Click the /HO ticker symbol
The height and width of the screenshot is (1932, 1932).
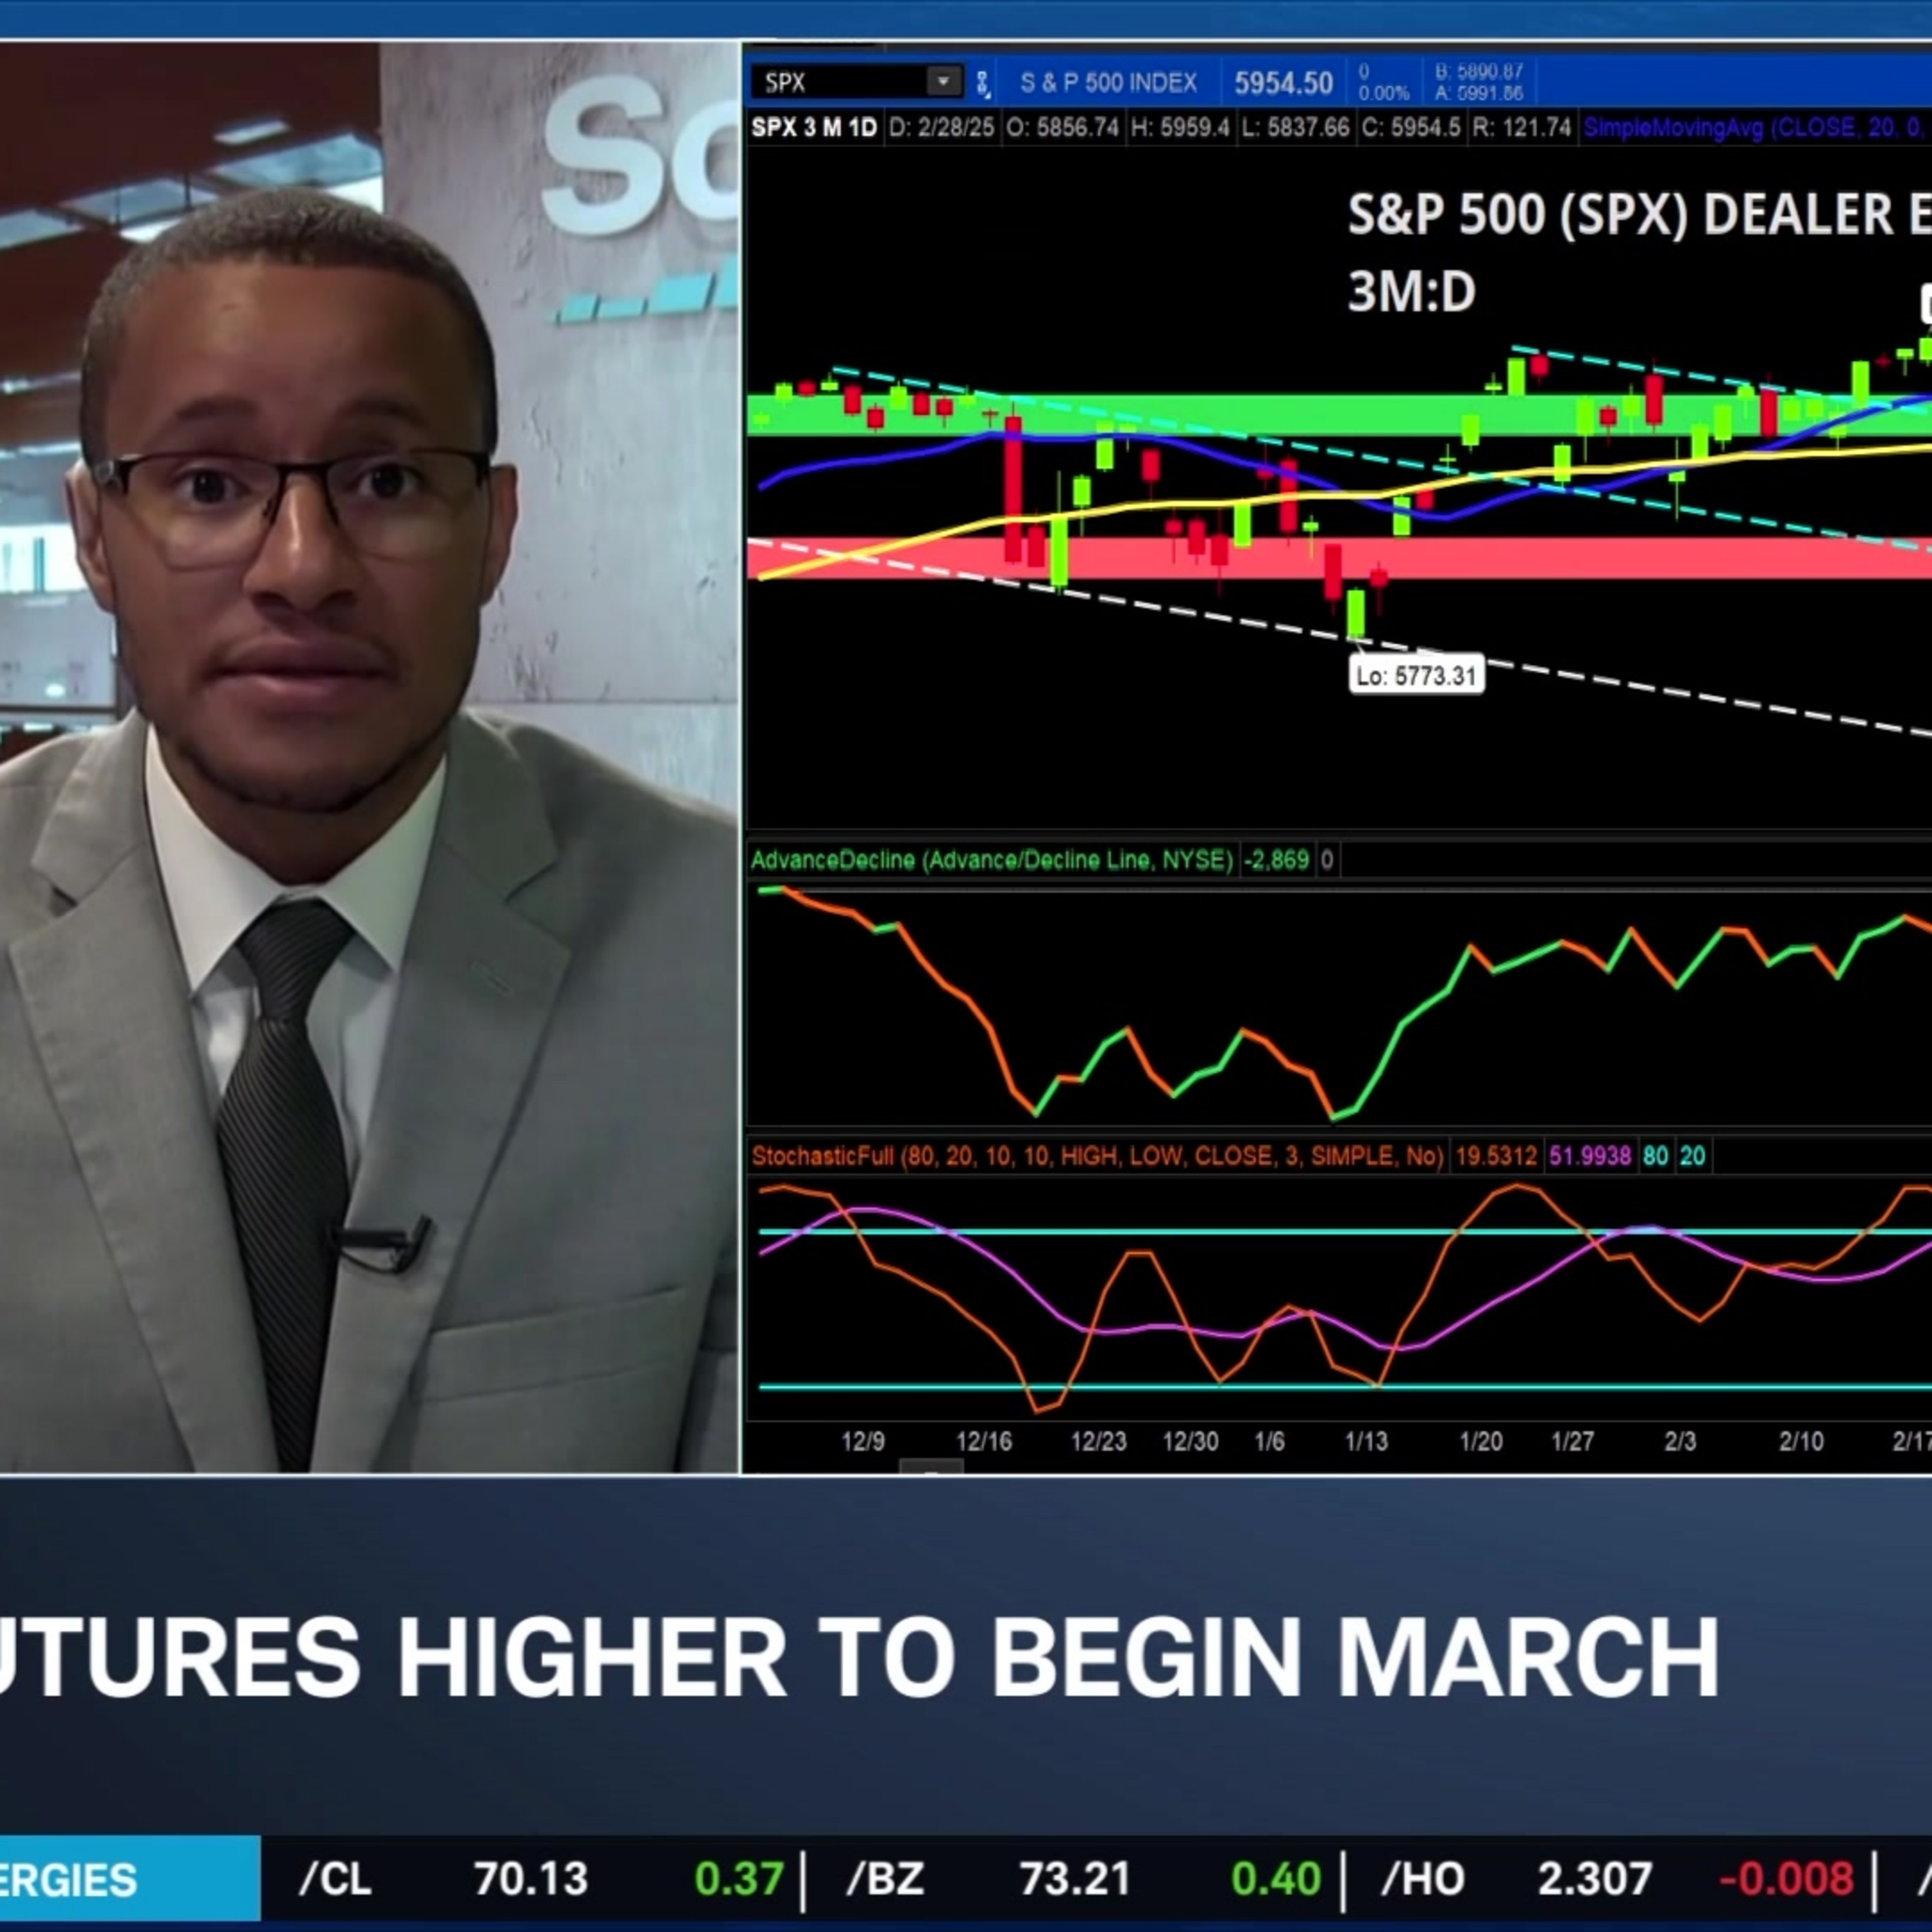pos(1423,1879)
